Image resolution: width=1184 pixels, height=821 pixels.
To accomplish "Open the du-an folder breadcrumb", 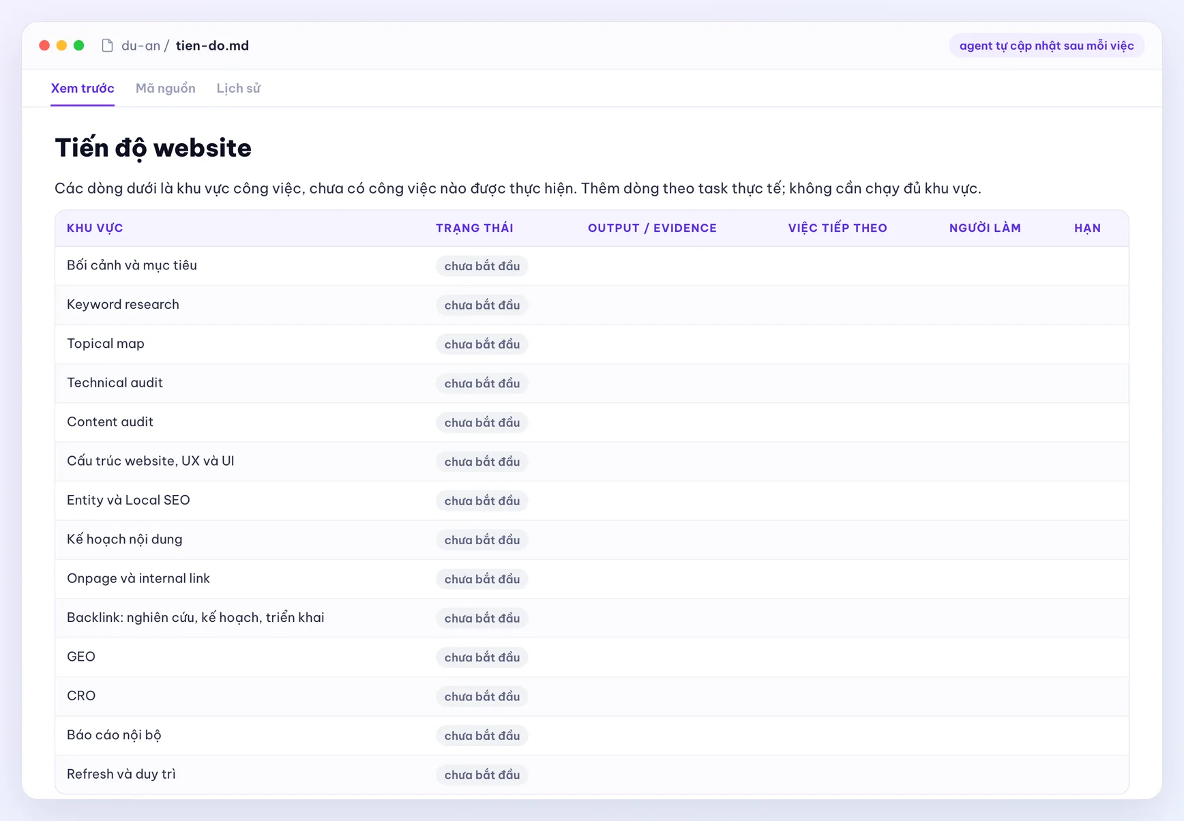I will 140,46.
